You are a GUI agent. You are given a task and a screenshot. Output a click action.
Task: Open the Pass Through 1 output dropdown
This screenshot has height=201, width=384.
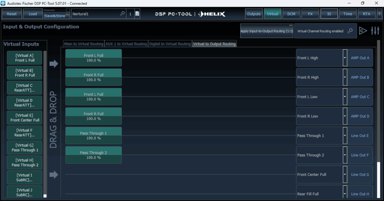pos(345,136)
